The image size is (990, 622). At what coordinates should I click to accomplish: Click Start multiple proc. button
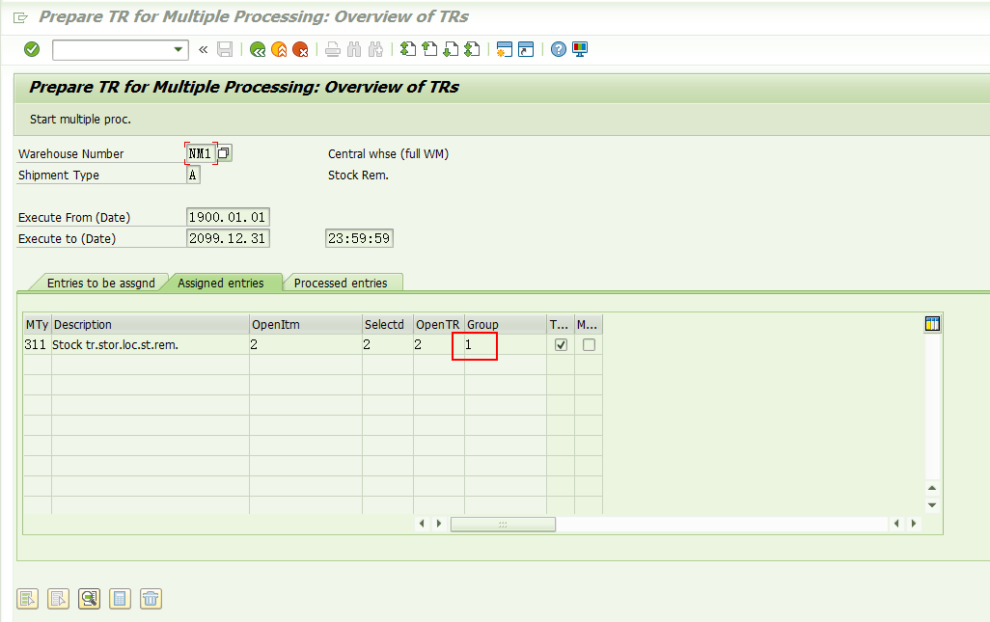[80, 120]
